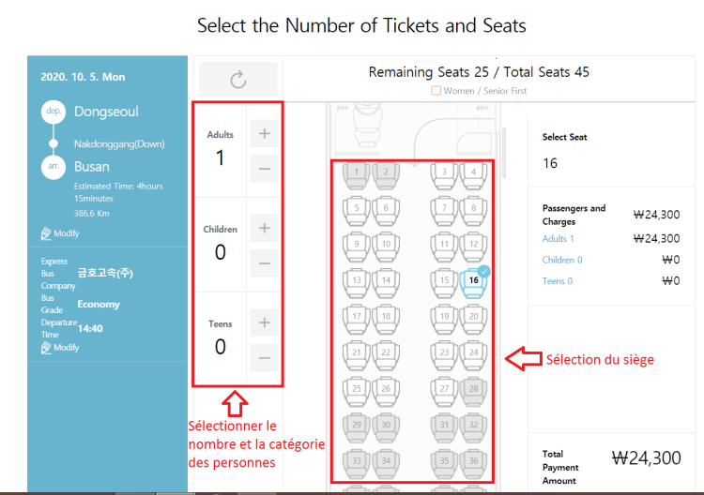Image resolution: width=704 pixels, height=495 pixels.
Task: Select seat number 3
Action: (x=444, y=172)
